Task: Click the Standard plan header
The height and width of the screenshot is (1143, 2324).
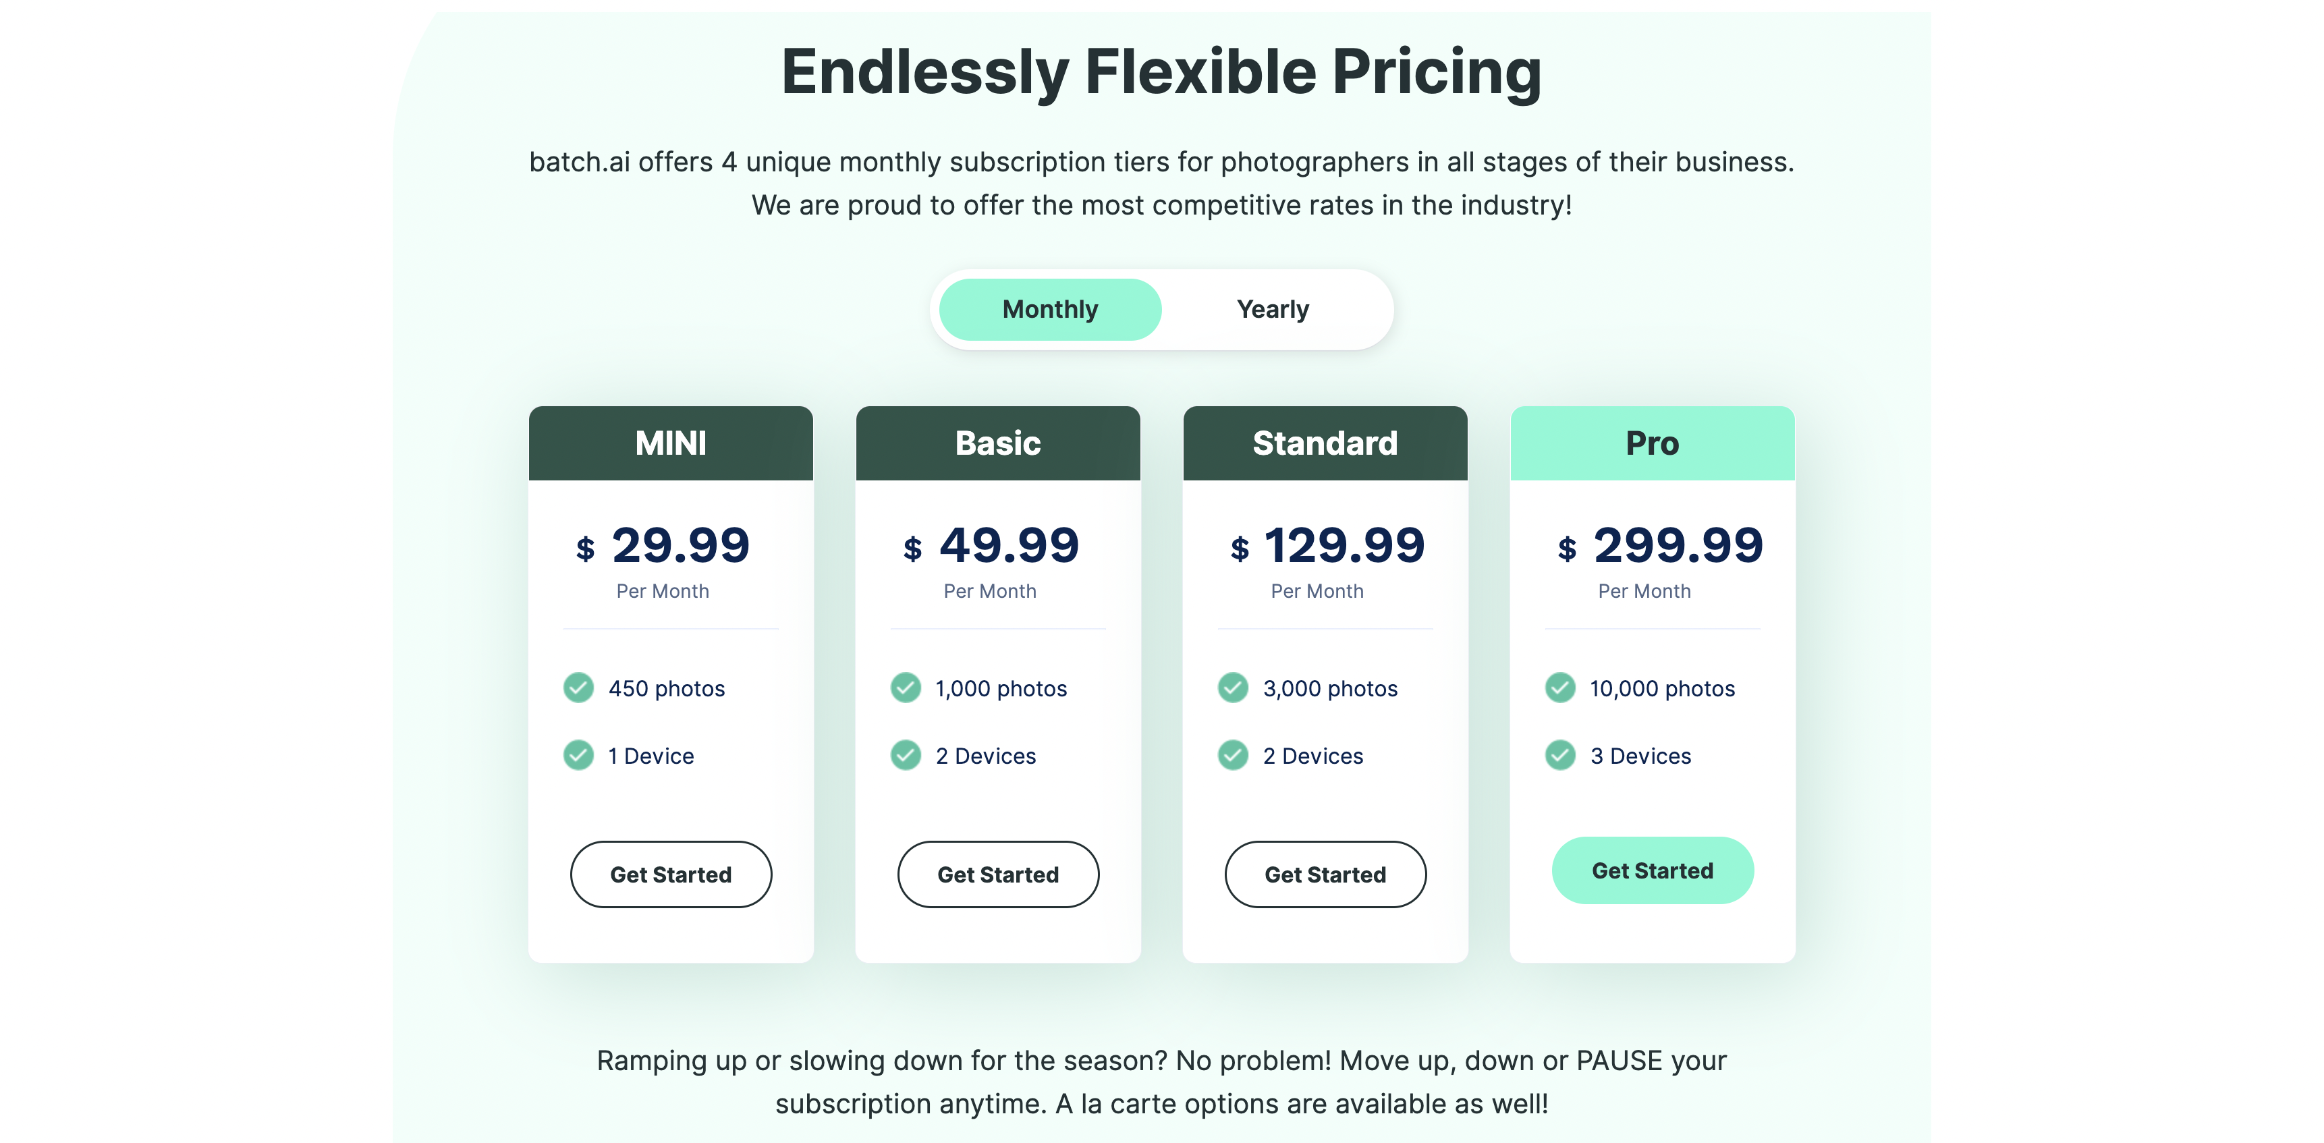Action: [1325, 443]
